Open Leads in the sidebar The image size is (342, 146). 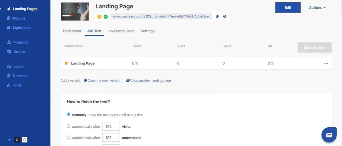click(18, 66)
